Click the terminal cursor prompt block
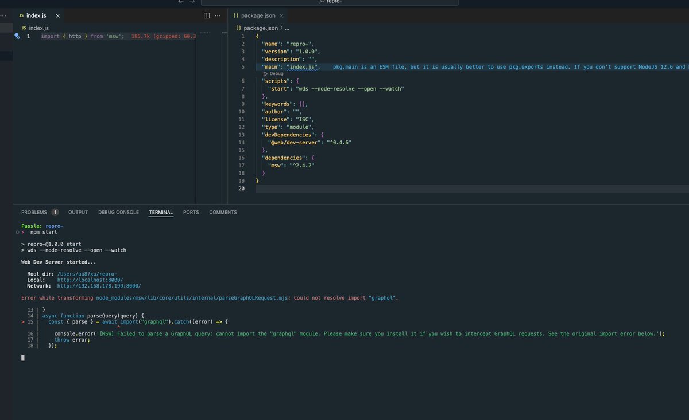 [x=23, y=358]
